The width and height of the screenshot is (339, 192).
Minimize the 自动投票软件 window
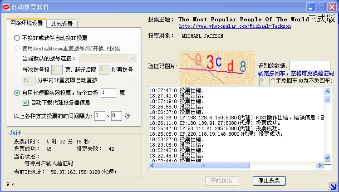coord(310,7)
